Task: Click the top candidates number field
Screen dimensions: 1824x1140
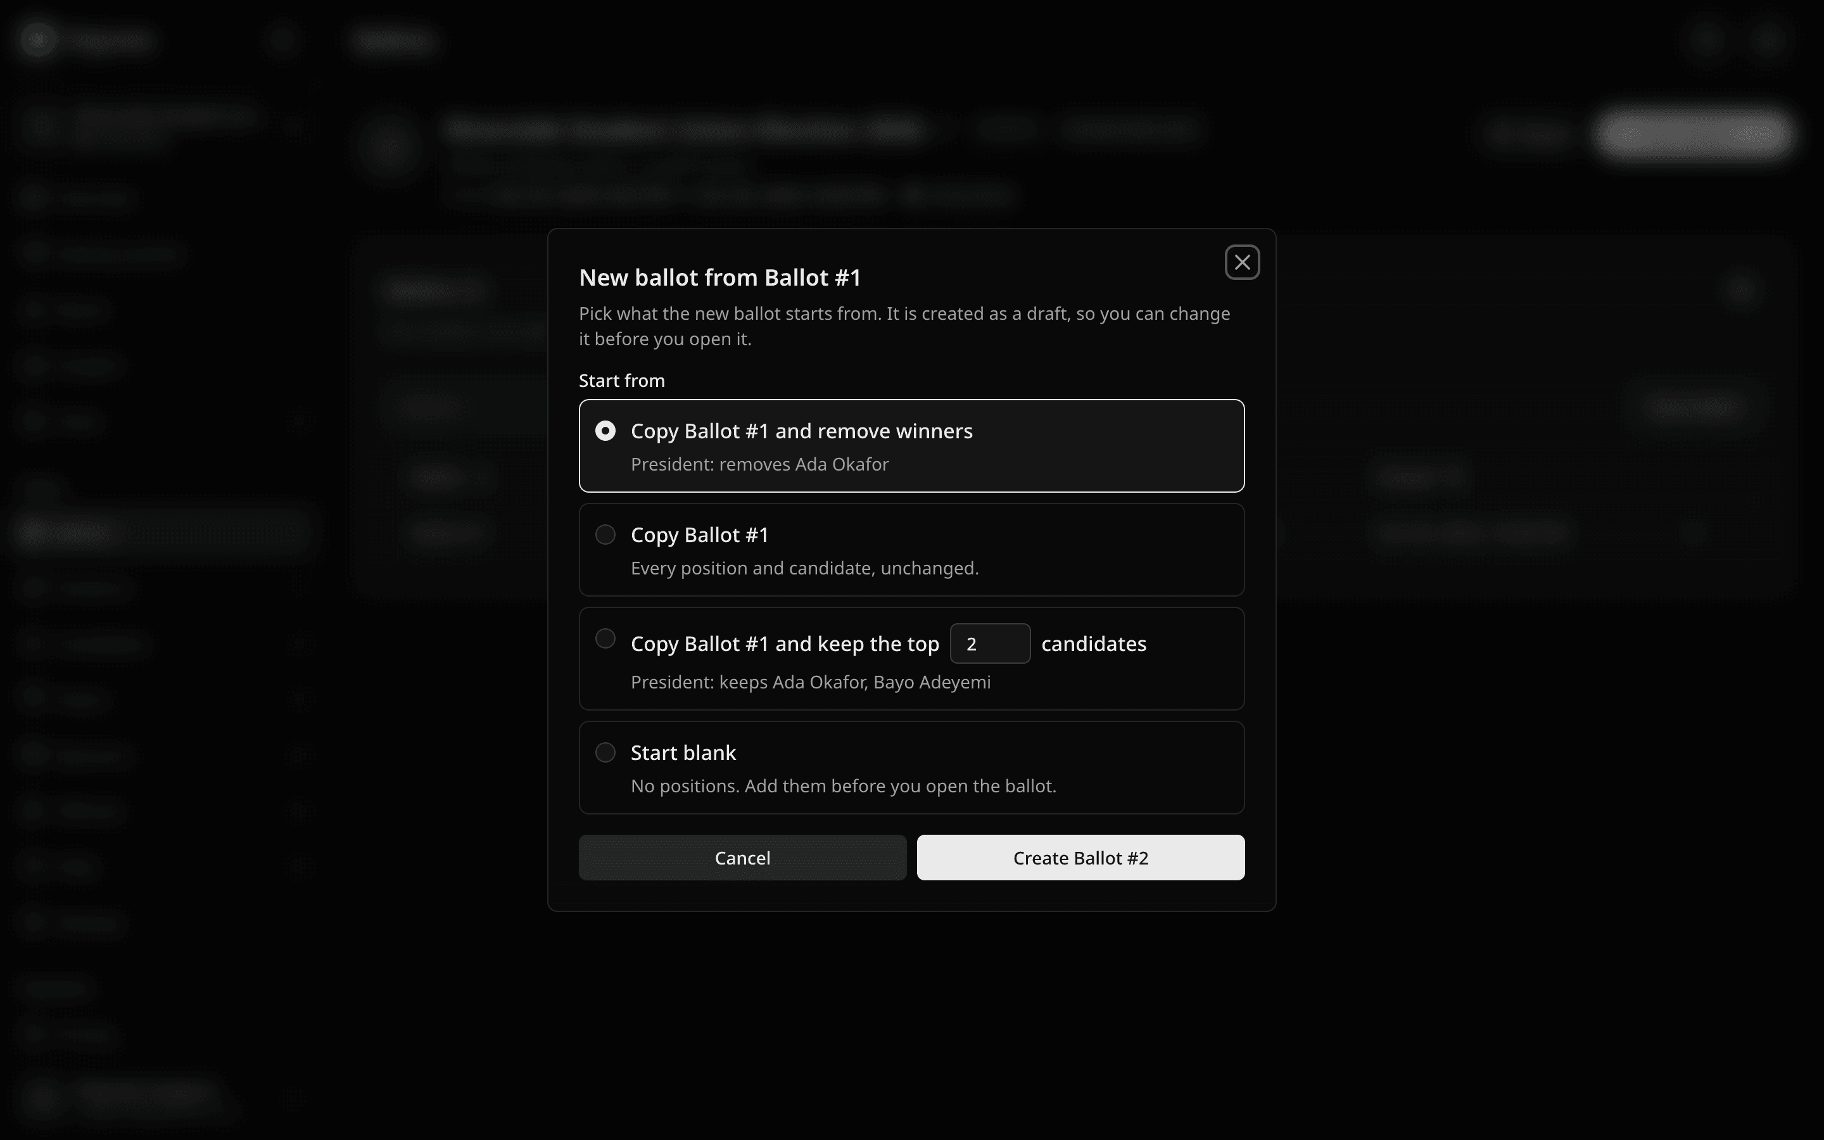Action: [990, 643]
